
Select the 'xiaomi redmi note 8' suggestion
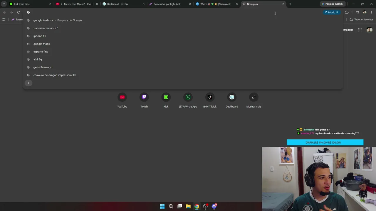click(x=183, y=28)
